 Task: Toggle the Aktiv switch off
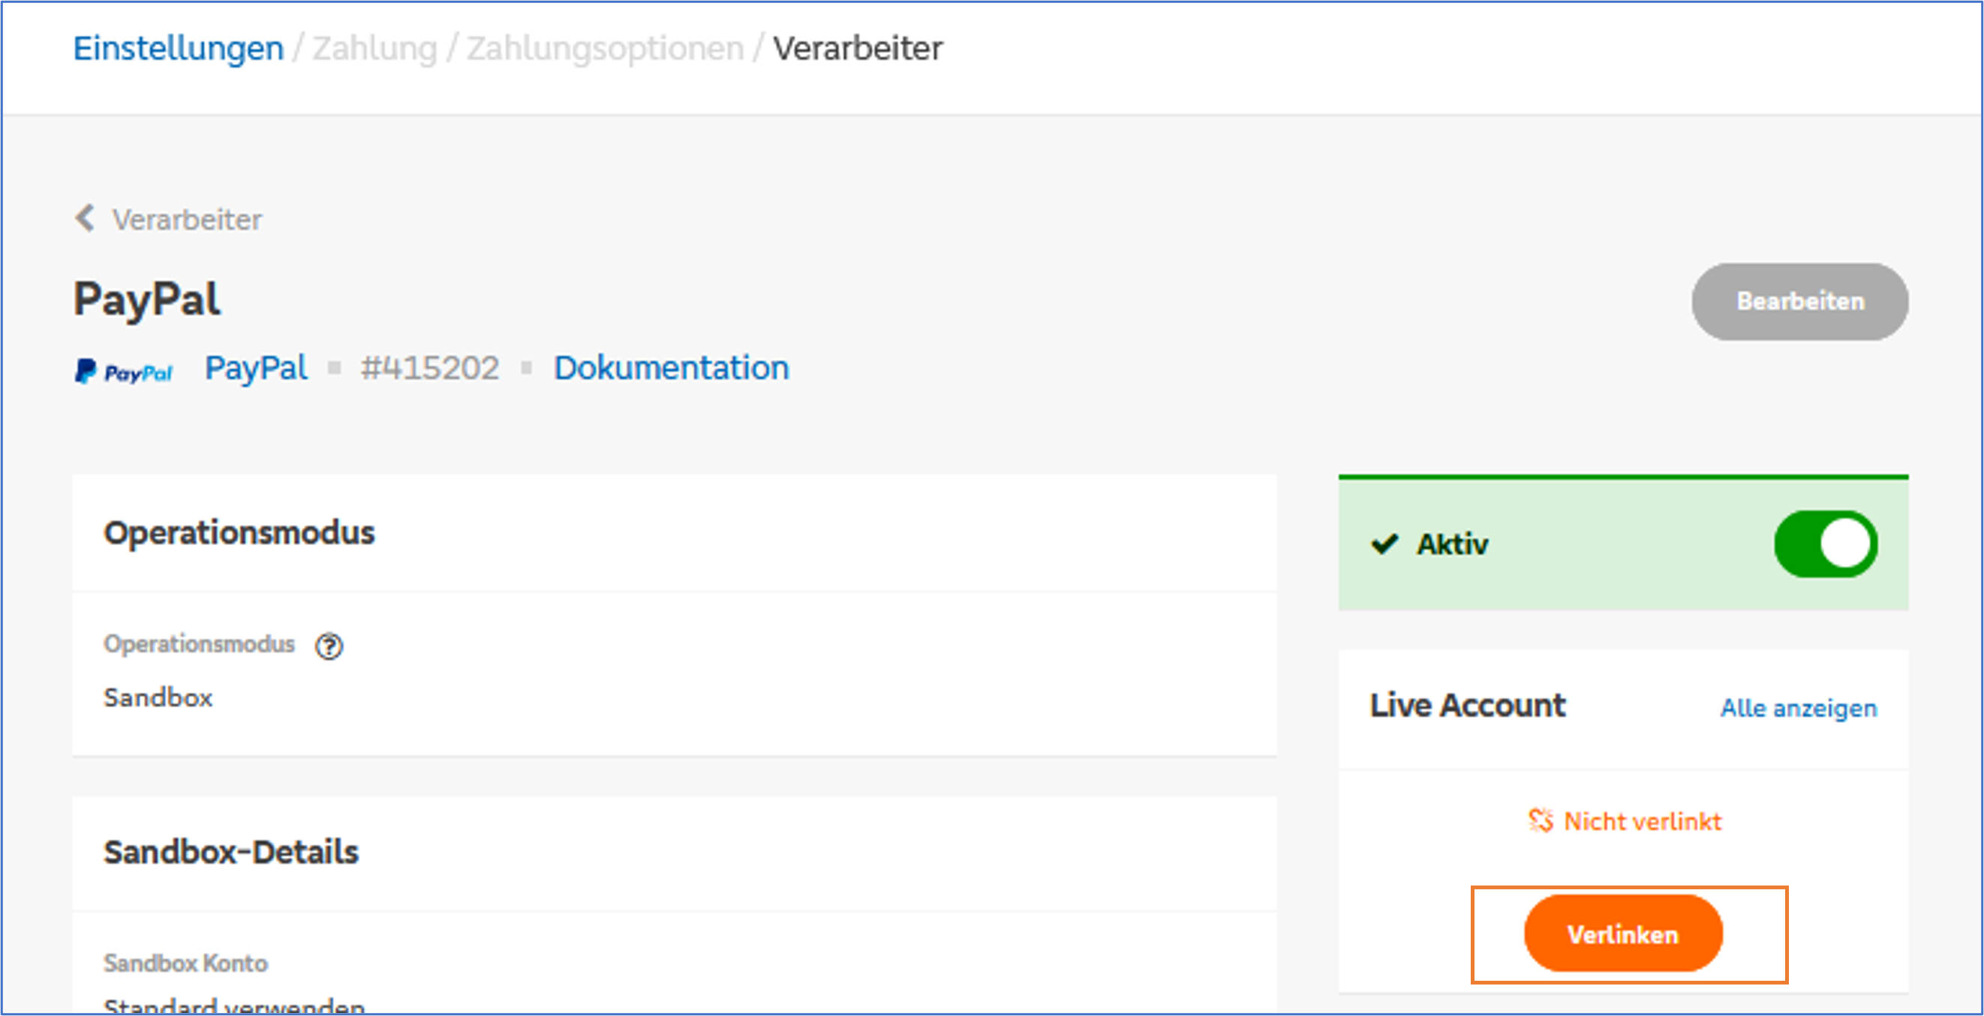[1826, 544]
